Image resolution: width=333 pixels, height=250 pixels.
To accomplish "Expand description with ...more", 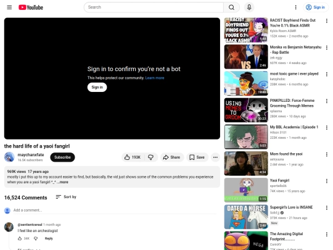I will (63, 182).
